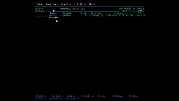Click the TUTORIAL.POINT.JCL dataset title

72,9
